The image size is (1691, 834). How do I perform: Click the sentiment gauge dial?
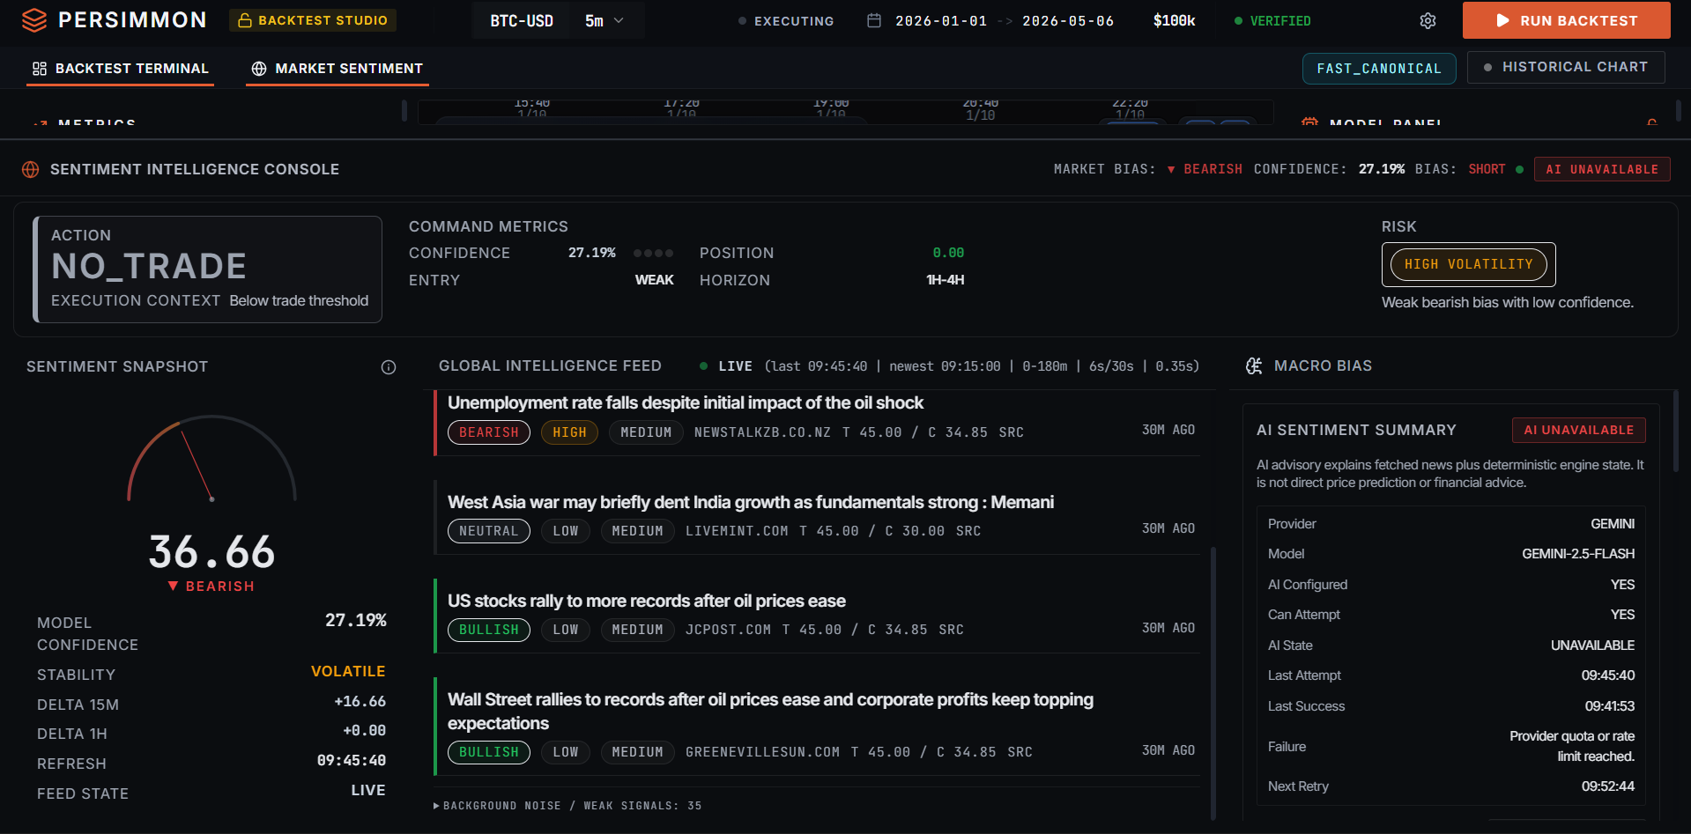click(211, 459)
